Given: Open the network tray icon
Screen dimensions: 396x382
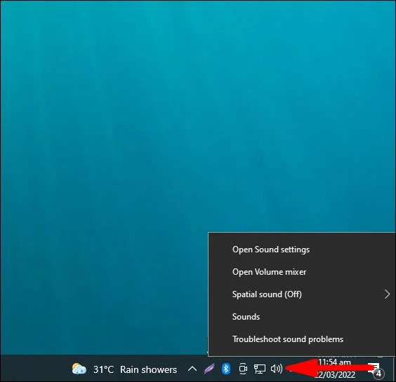Looking at the screenshot, I should coord(260,369).
